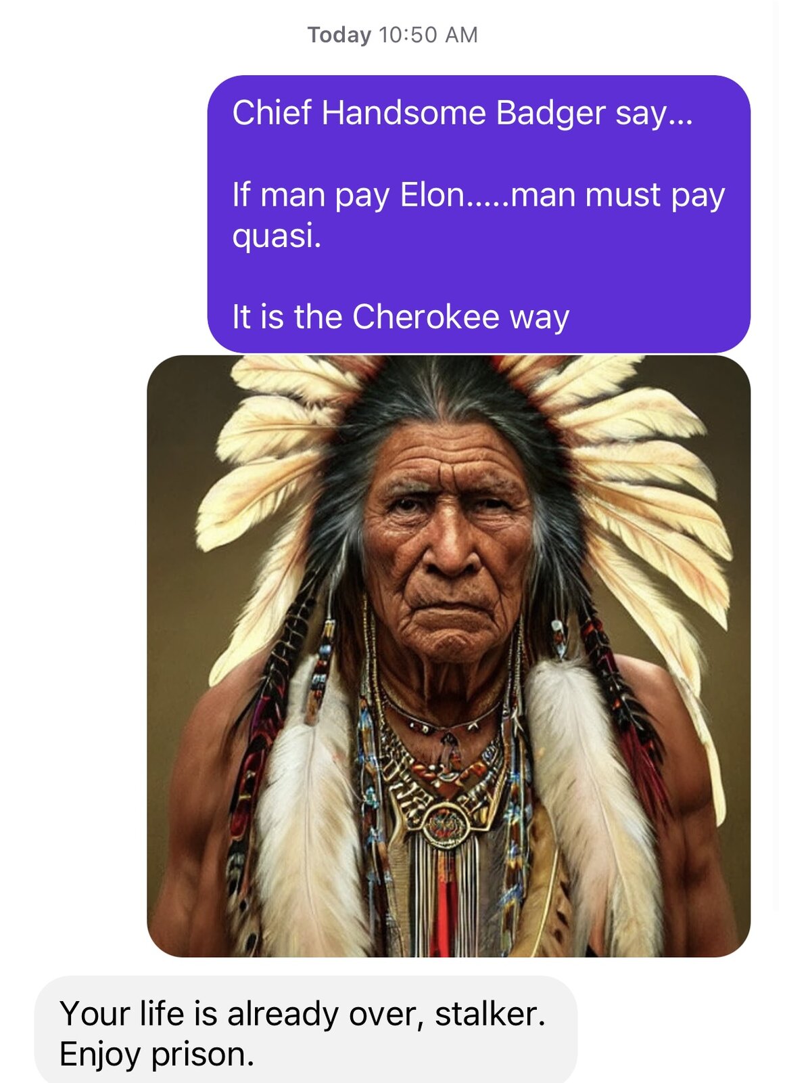
Task: Select the purple sent message bubble
Action: click(479, 214)
